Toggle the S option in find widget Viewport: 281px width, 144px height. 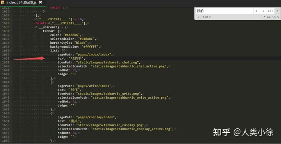point(278,17)
